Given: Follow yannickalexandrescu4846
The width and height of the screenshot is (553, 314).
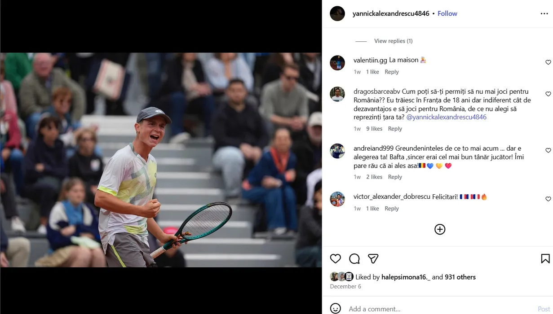Looking at the screenshot, I should pyautogui.click(x=447, y=13).
